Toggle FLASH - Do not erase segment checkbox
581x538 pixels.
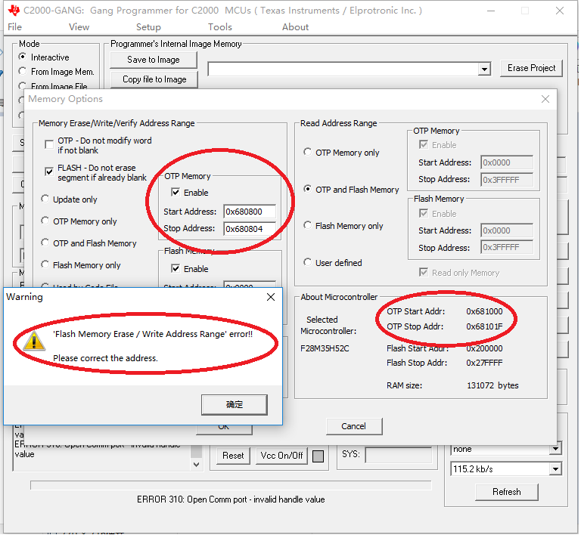[x=49, y=172]
